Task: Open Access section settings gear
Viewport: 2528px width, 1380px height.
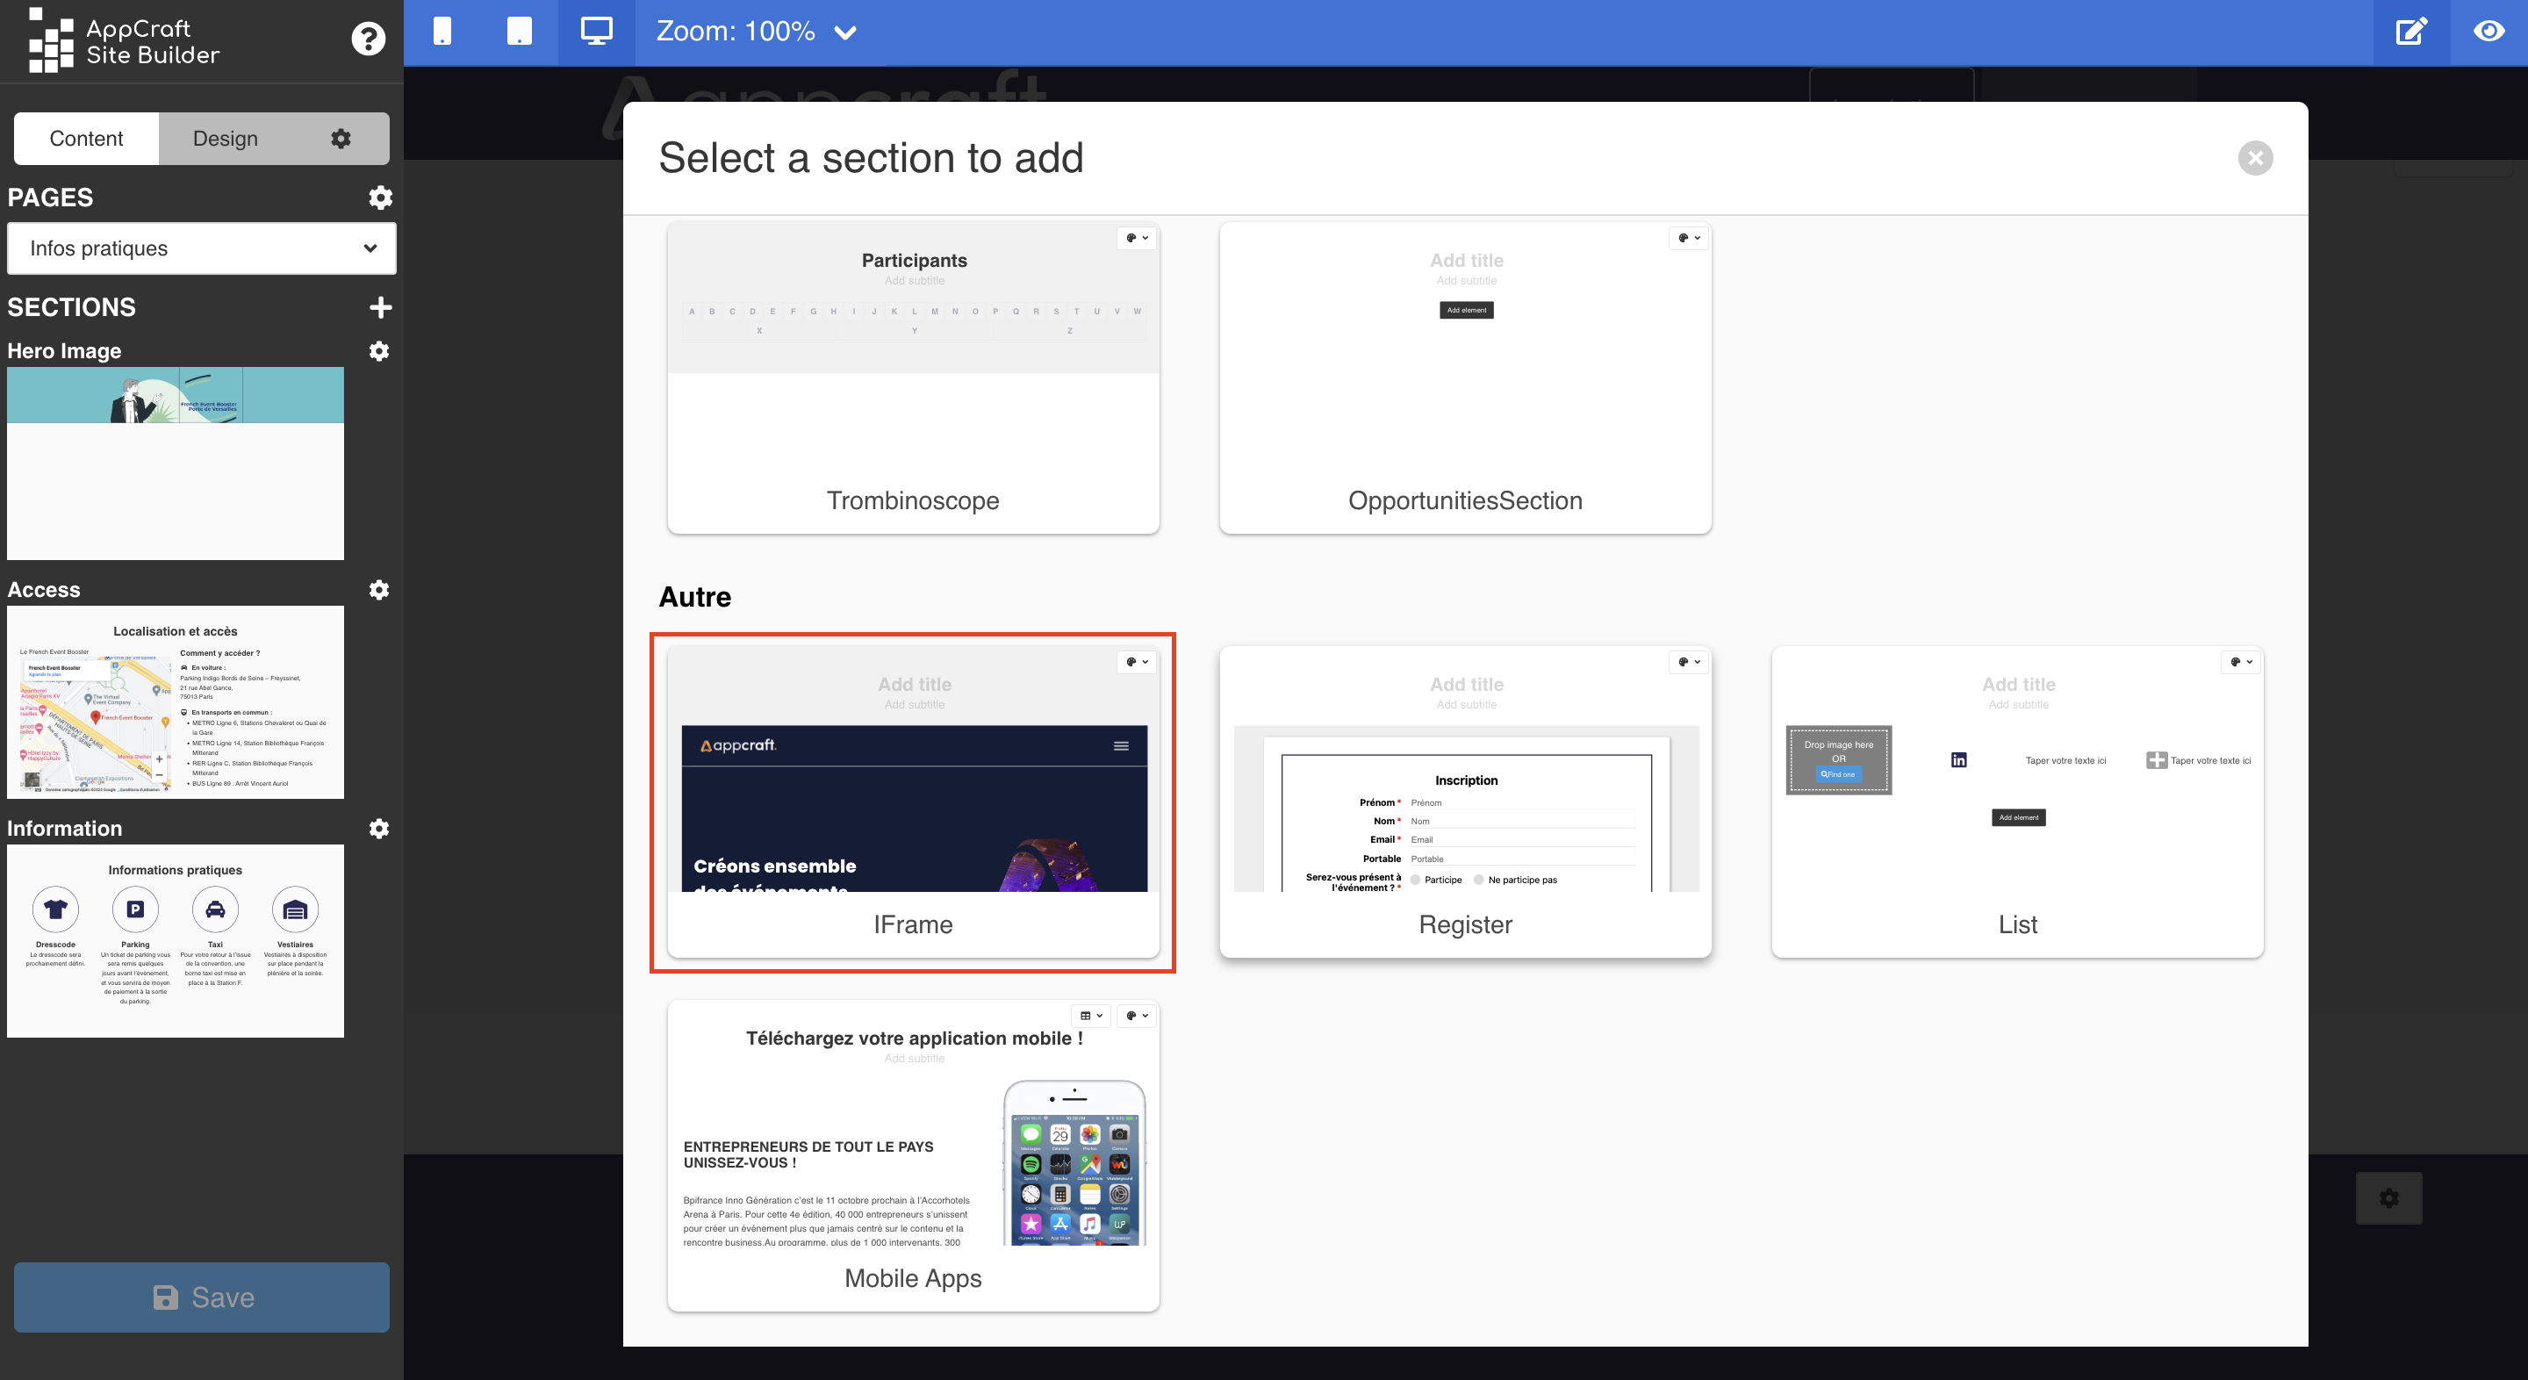Action: 379,590
